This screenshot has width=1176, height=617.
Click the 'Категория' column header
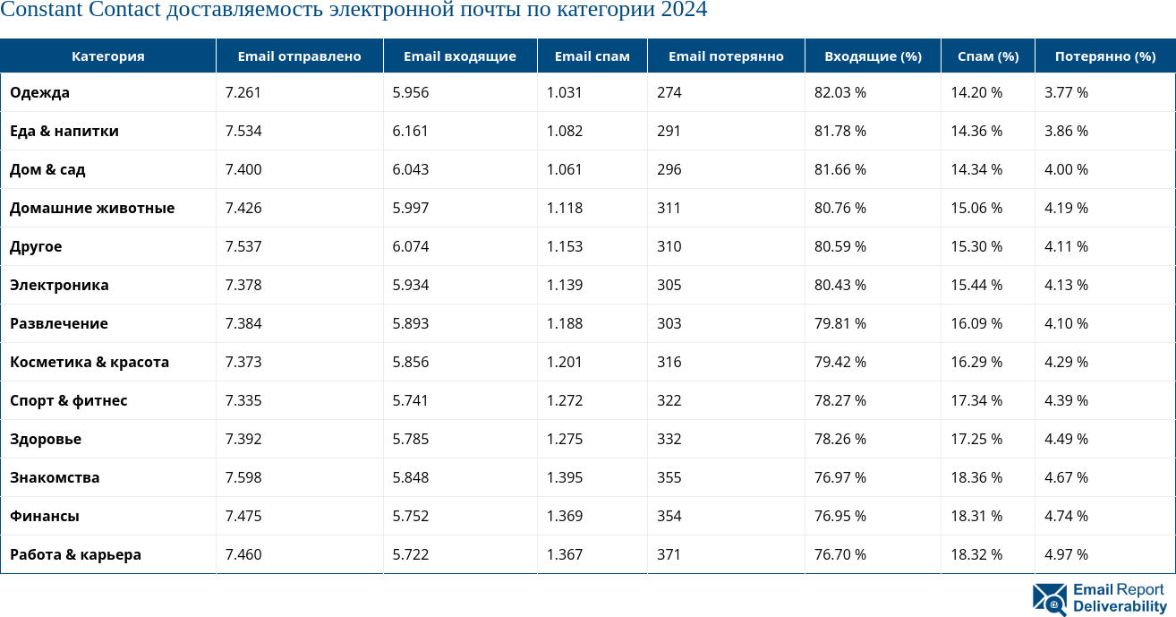click(x=107, y=56)
